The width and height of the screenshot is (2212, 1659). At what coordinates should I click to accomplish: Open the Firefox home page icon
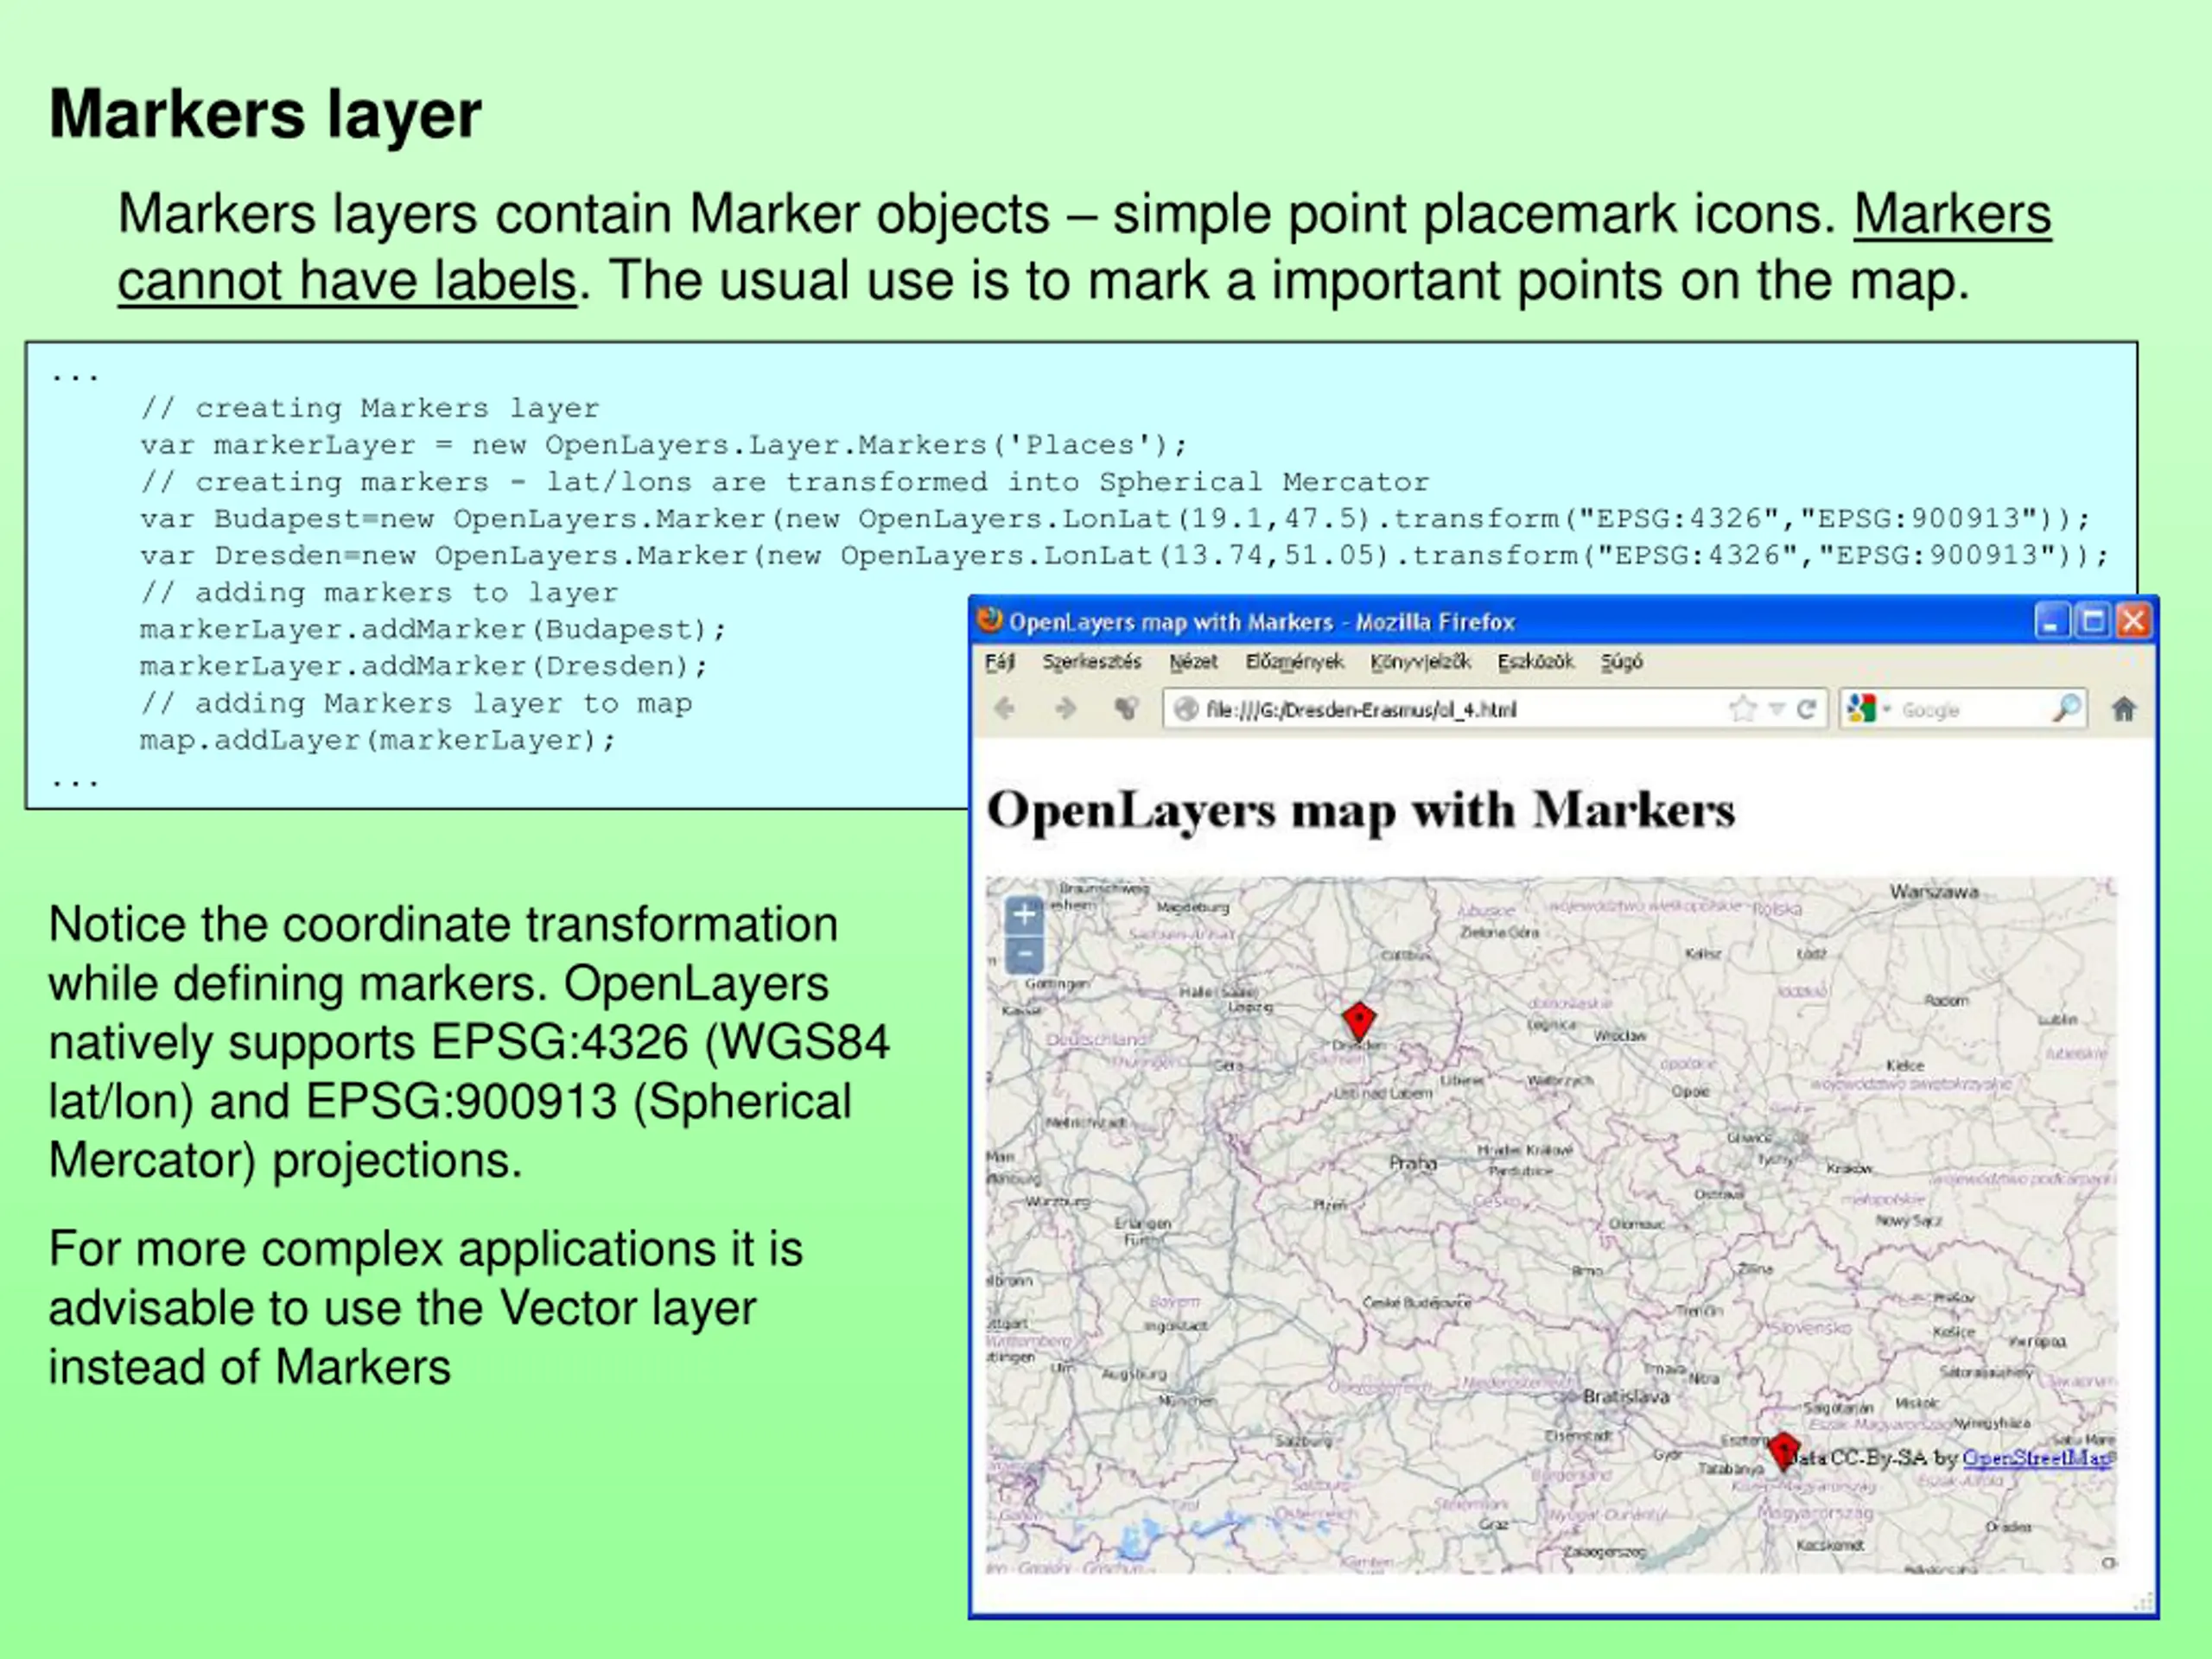click(2123, 709)
